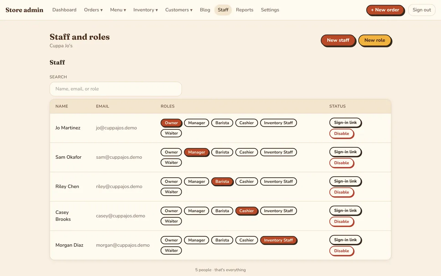This screenshot has height=276, width=441.
Task: Go to the Dashboard page
Action: point(64,10)
